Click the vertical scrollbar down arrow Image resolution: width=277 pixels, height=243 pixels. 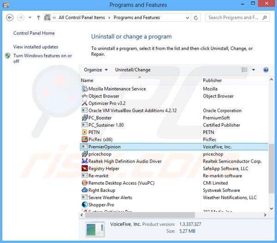271,208
